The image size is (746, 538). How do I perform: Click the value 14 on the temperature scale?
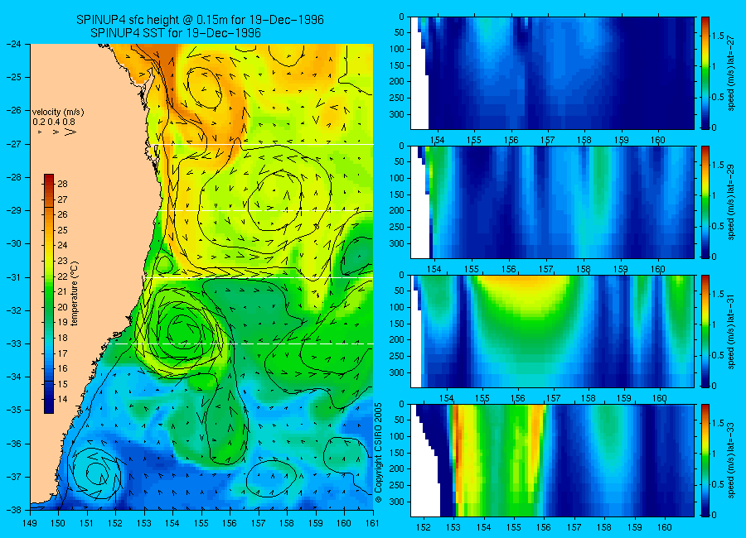pyautogui.click(x=62, y=399)
